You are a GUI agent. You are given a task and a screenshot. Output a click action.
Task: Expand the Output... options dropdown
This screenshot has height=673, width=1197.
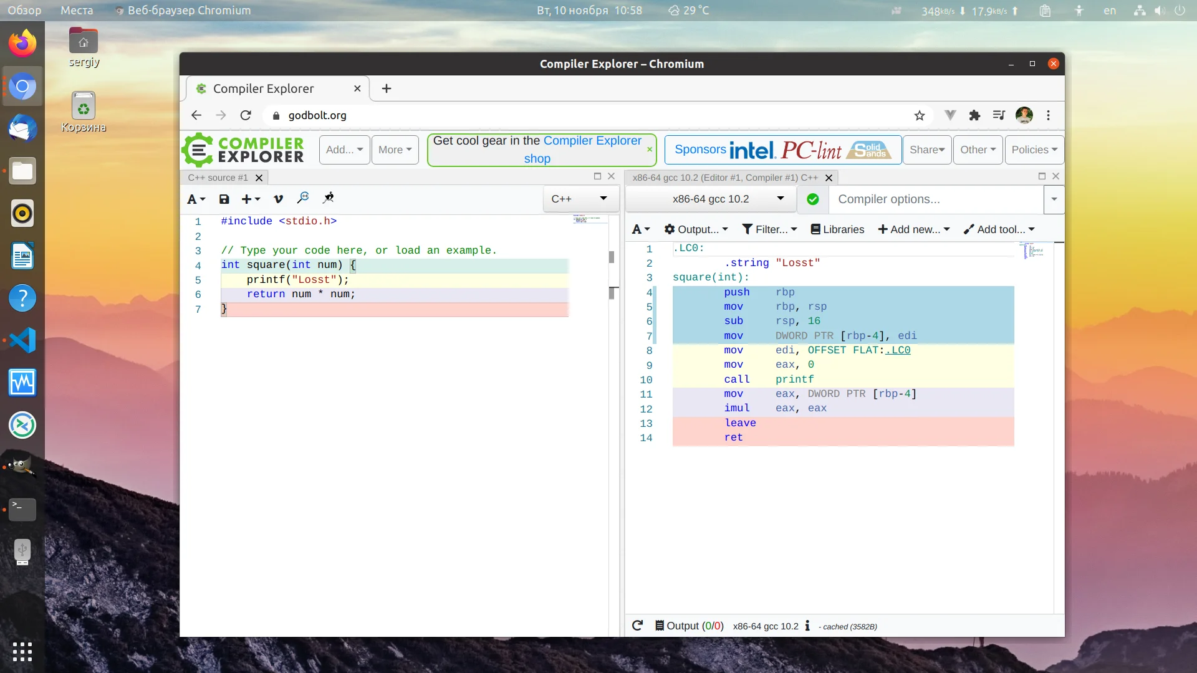click(696, 229)
